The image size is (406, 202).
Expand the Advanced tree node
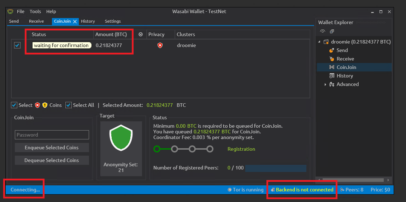[x=325, y=84]
